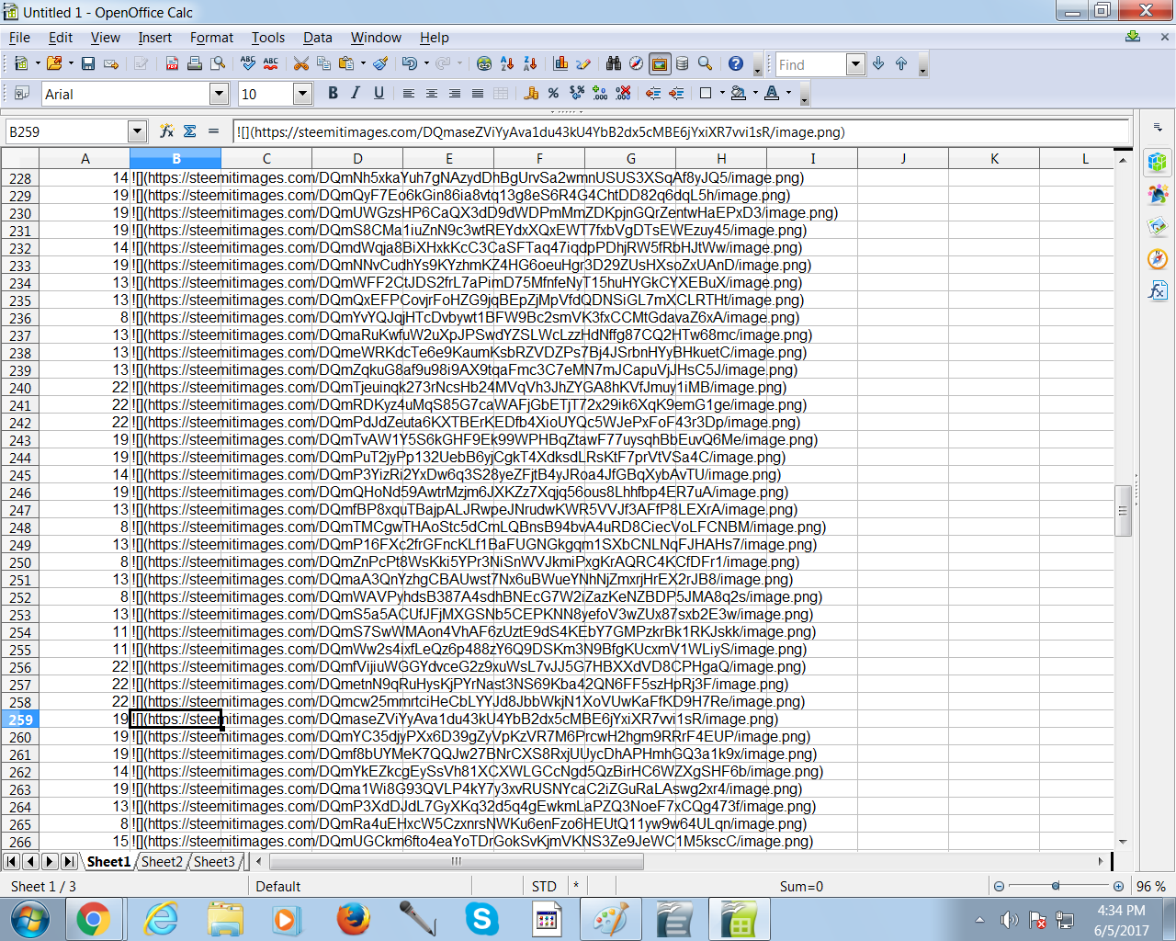Screen dimensions: 1176x941
Task: Click the Sum sigma icon
Action: coord(190,131)
